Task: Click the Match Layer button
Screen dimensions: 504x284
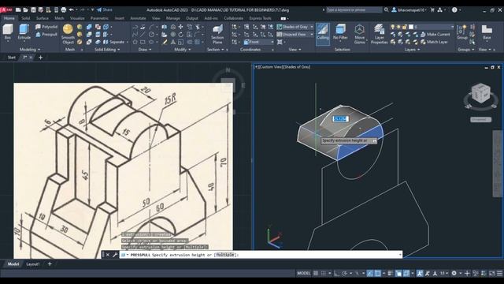Action: pos(434,42)
